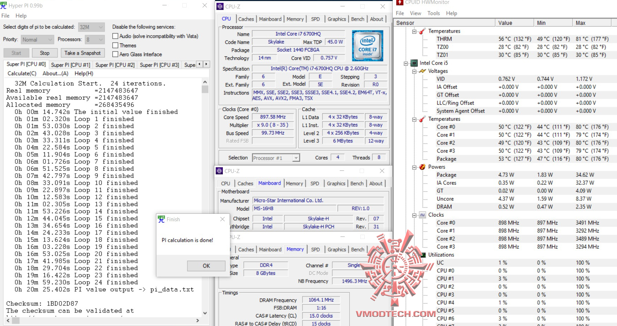Open the File menu in Hyper PI

(5, 16)
